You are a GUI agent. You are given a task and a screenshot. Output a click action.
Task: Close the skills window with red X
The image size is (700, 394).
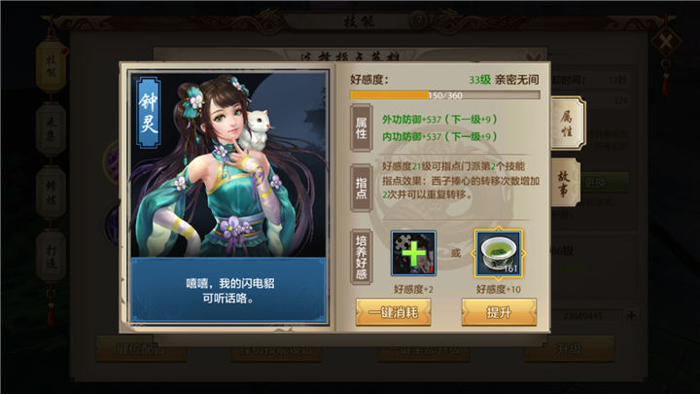coord(666,42)
